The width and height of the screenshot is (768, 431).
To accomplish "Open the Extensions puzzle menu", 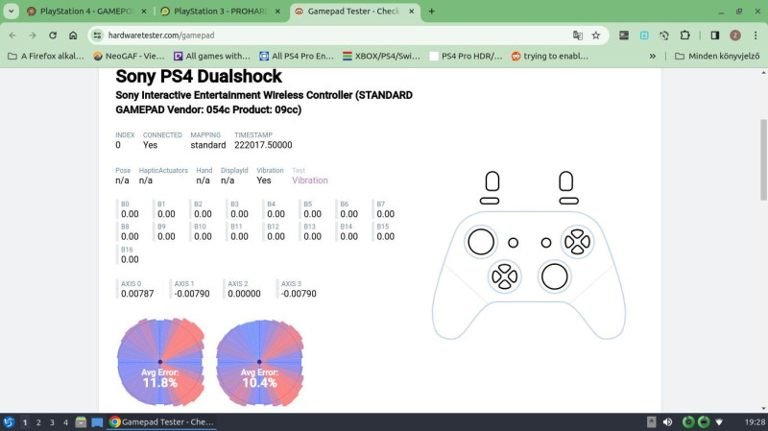I will click(684, 36).
